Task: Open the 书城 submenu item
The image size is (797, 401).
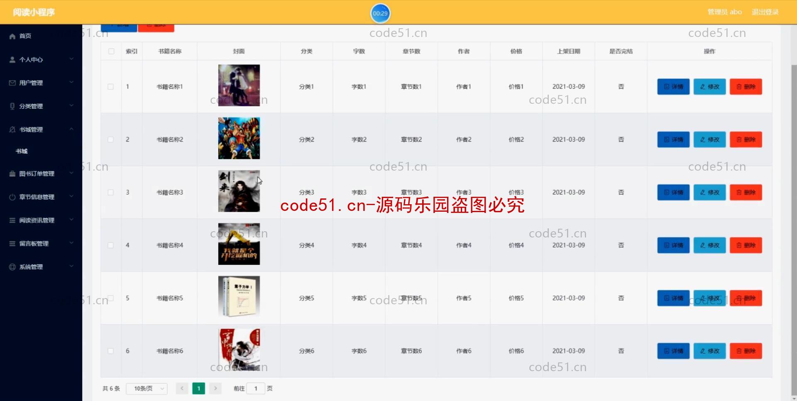Action: click(x=41, y=151)
